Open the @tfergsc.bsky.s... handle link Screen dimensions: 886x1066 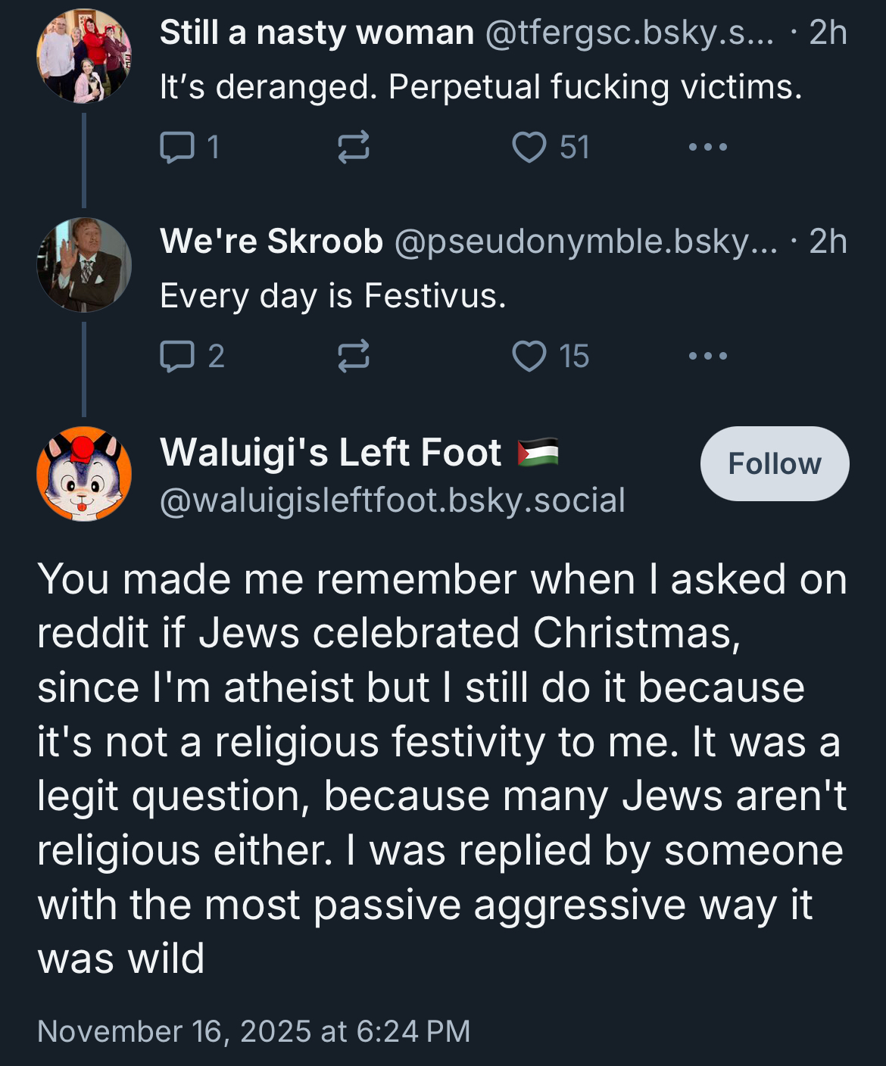(629, 33)
